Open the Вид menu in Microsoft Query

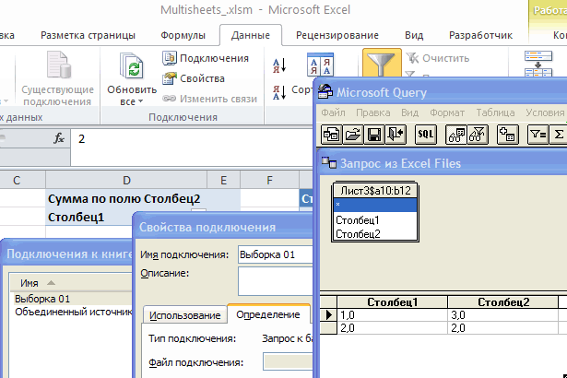tap(409, 112)
